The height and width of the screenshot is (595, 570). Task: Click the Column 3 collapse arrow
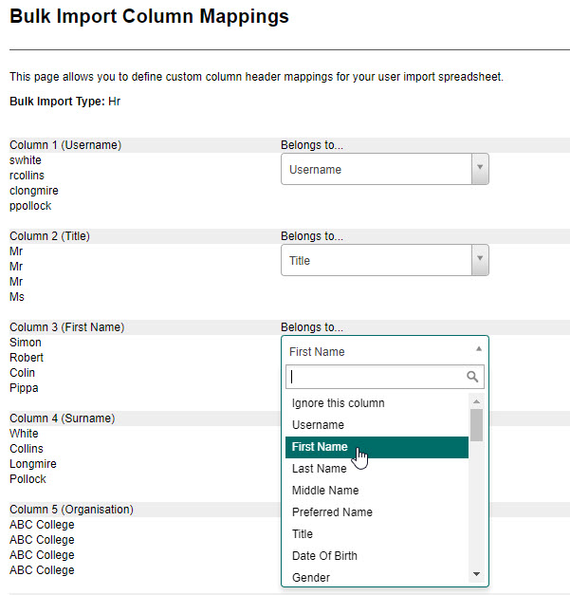click(479, 351)
